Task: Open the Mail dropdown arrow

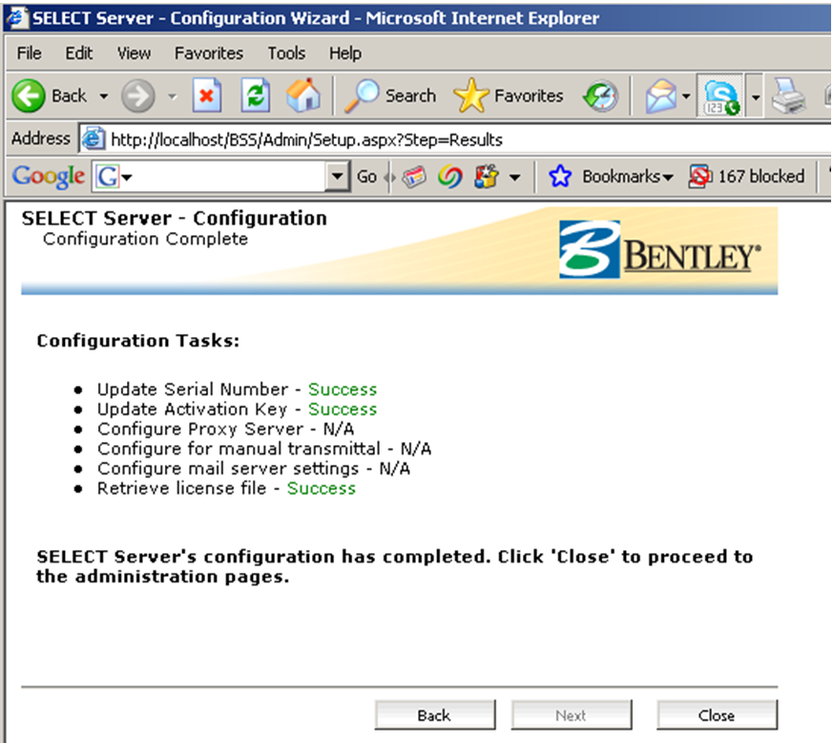Action: 686,96
